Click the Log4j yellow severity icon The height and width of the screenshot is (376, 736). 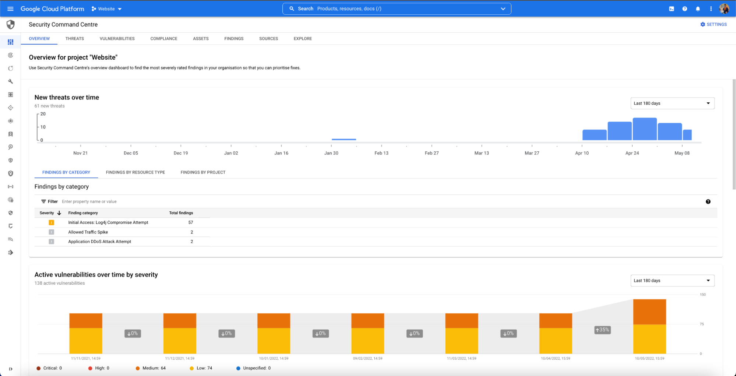52,222
